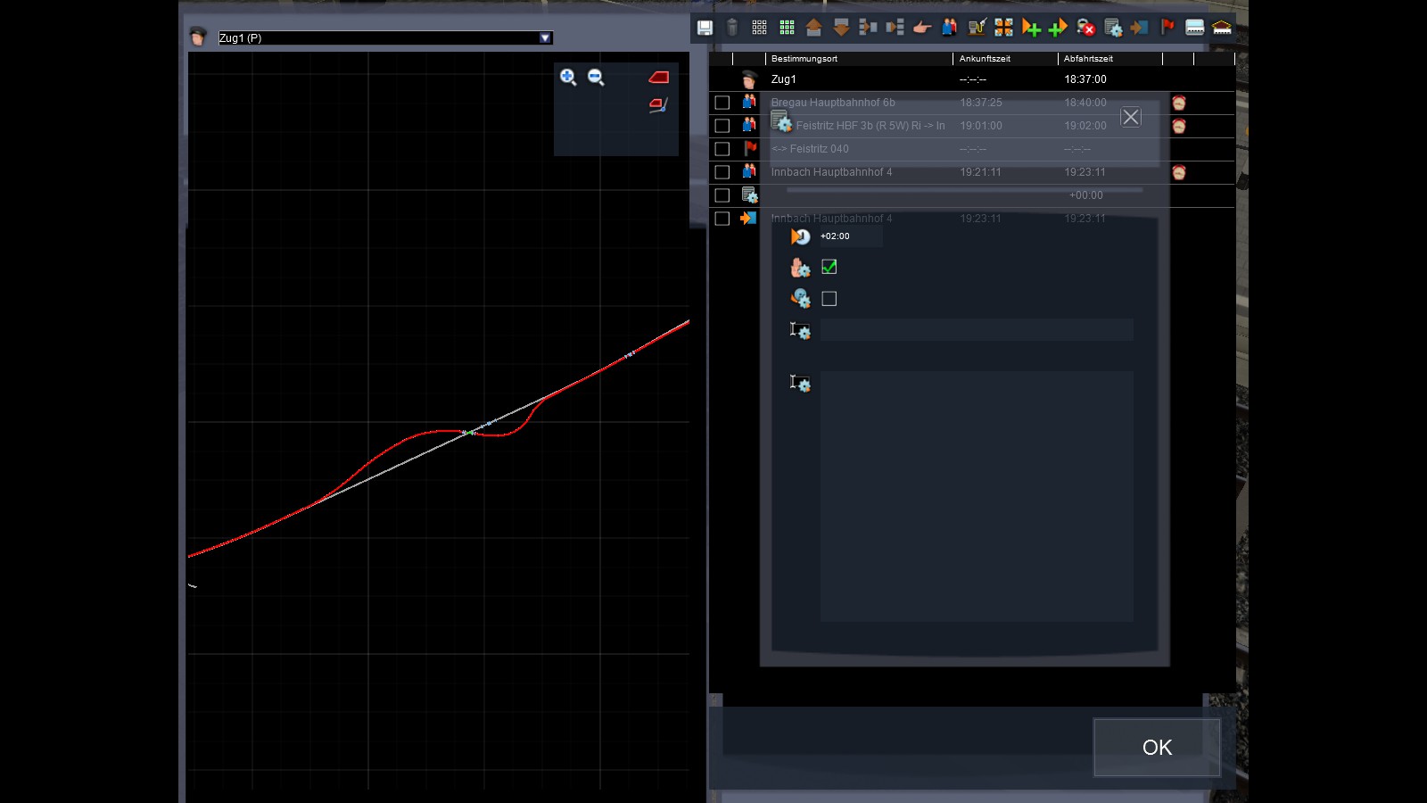Click the orange up-arrow move icon

(813, 28)
